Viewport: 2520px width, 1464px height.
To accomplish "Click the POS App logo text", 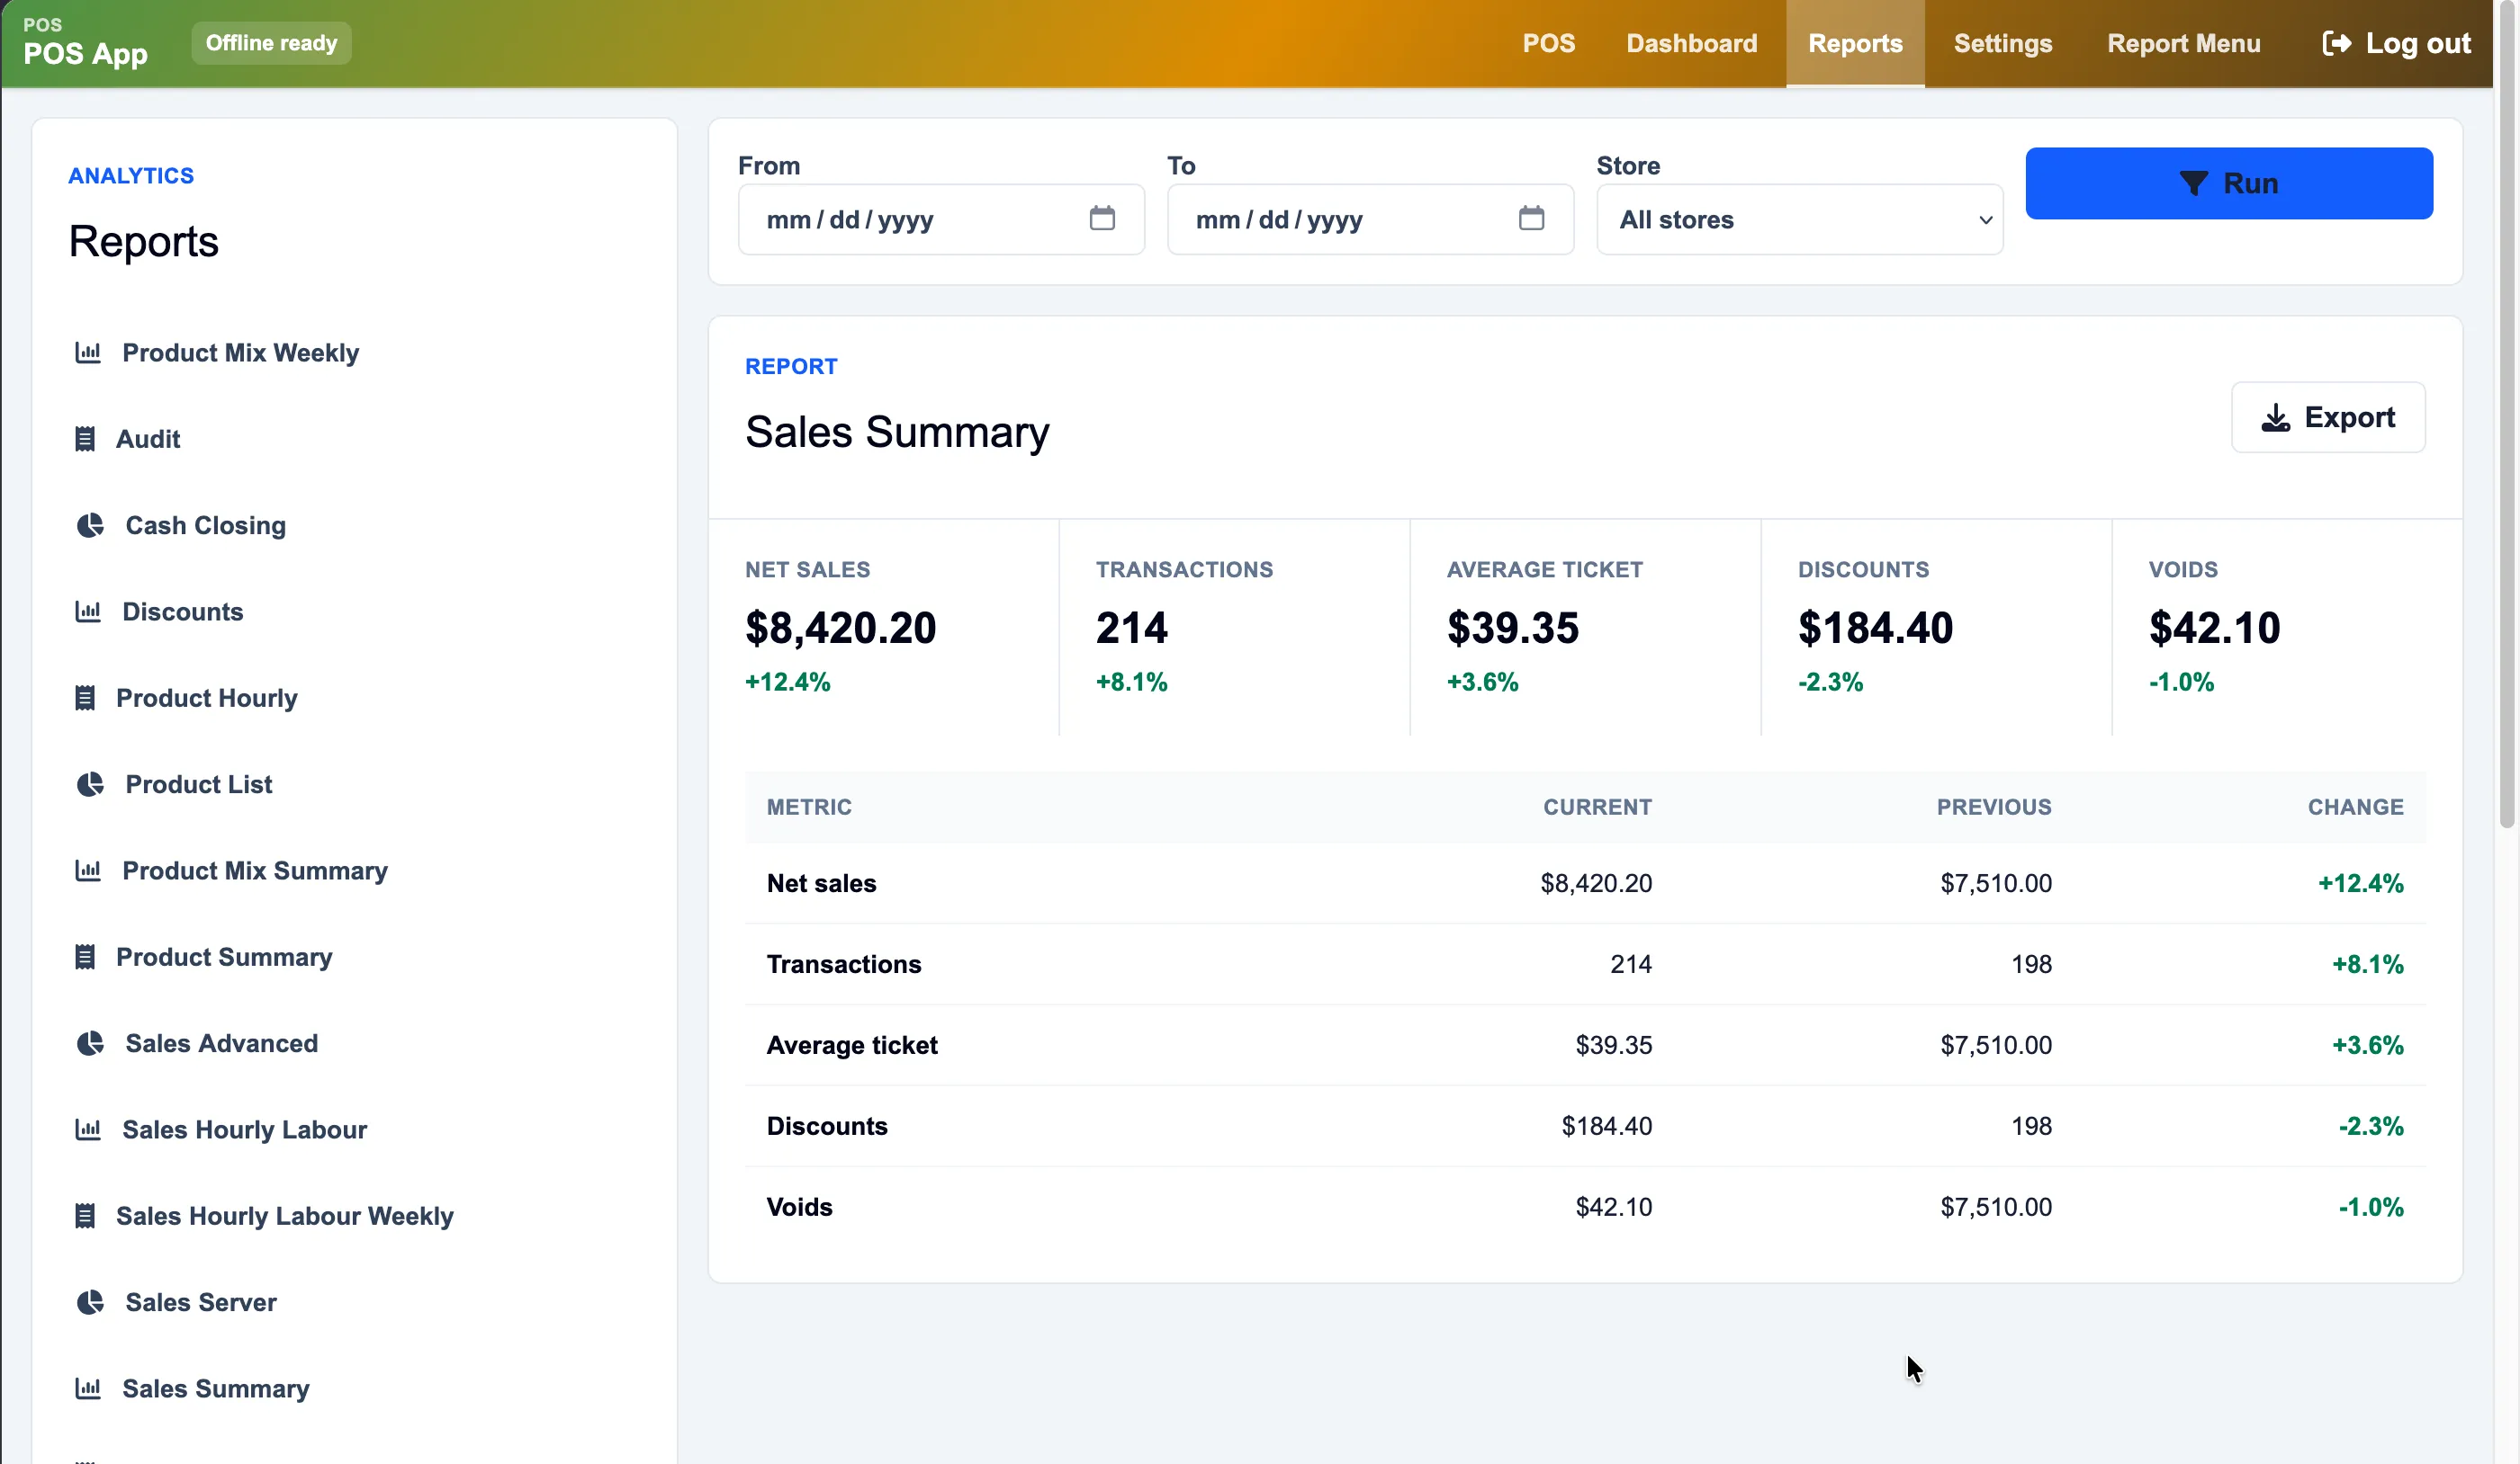I will (85, 53).
